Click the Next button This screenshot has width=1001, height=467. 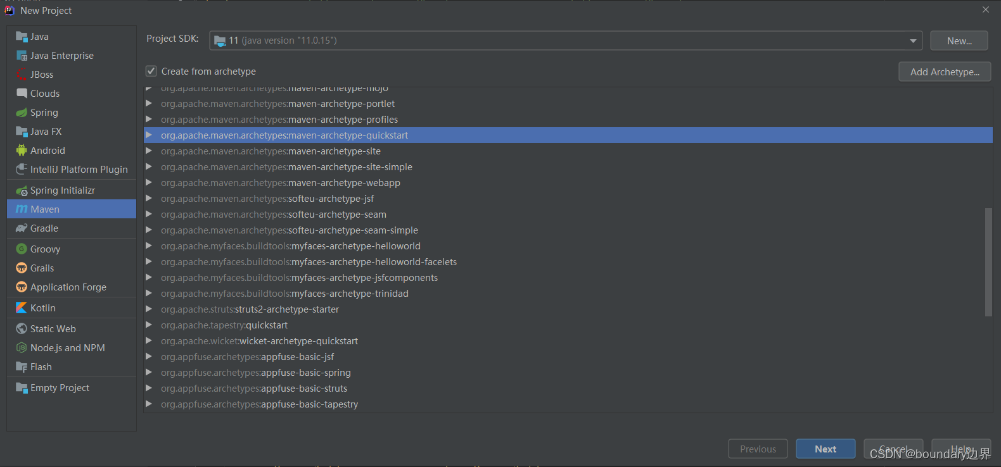[x=826, y=449]
